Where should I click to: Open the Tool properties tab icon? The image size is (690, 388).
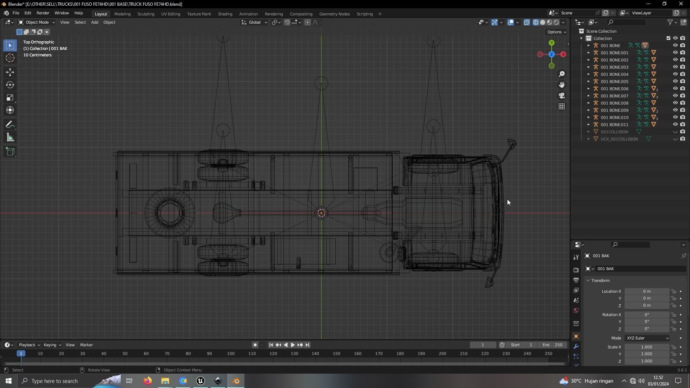(x=576, y=257)
